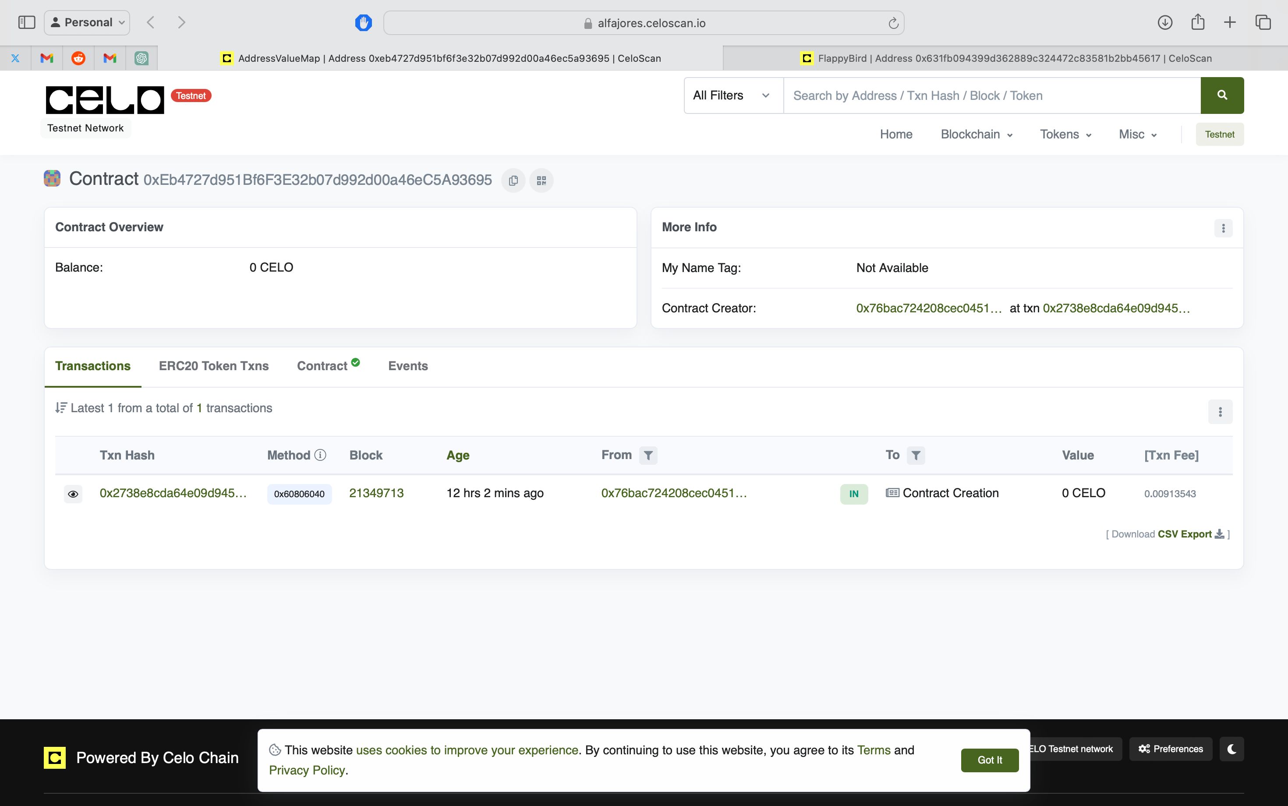The width and height of the screenshot is (1288, 806).
Task: Accept cookies with Got It button
Action: pyautogui.click(x=990, y=760)
